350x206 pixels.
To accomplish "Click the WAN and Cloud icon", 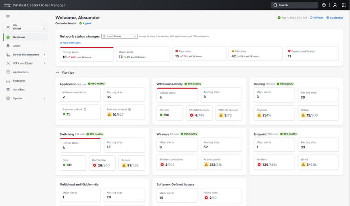I will point(8,63).
